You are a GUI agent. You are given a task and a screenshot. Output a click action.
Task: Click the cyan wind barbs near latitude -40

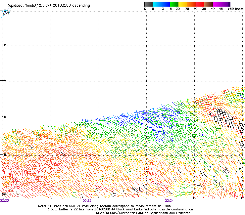click(6, 13)
